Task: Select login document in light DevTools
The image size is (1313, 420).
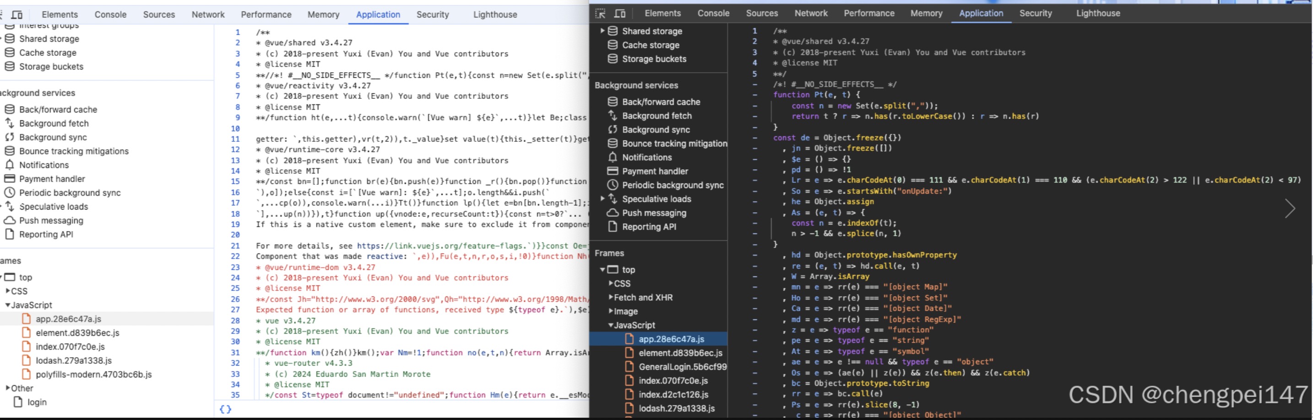Action: tap(37, 402)
